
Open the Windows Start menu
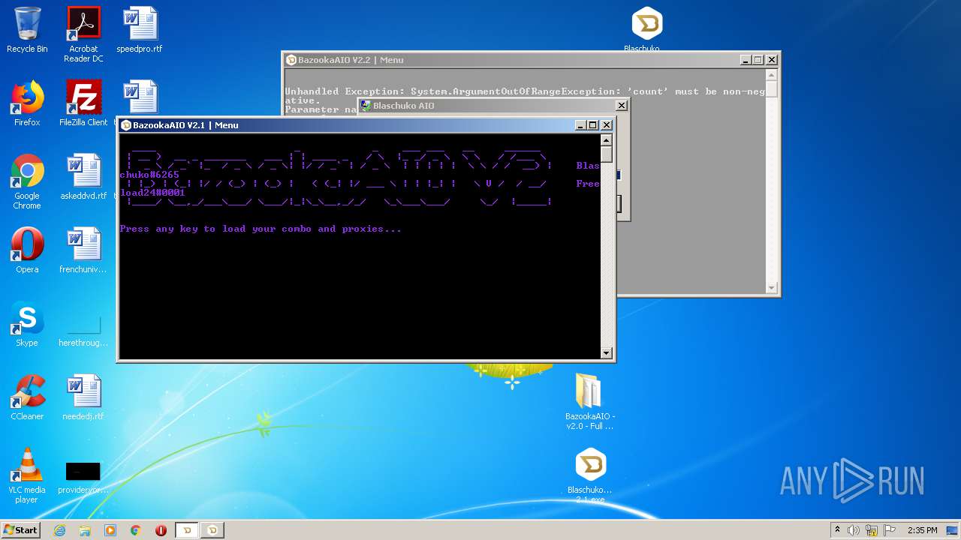(x=20, y=529)
